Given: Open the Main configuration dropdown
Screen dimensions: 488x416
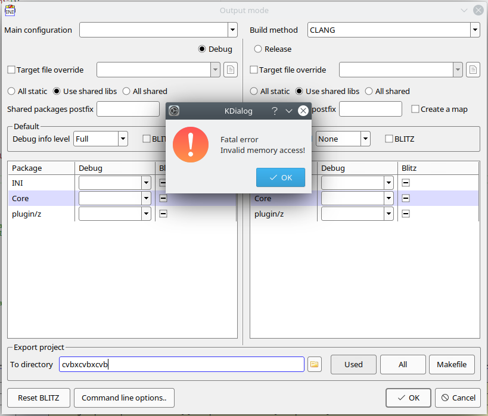Looking at the screenshot, I should [232, 30].
